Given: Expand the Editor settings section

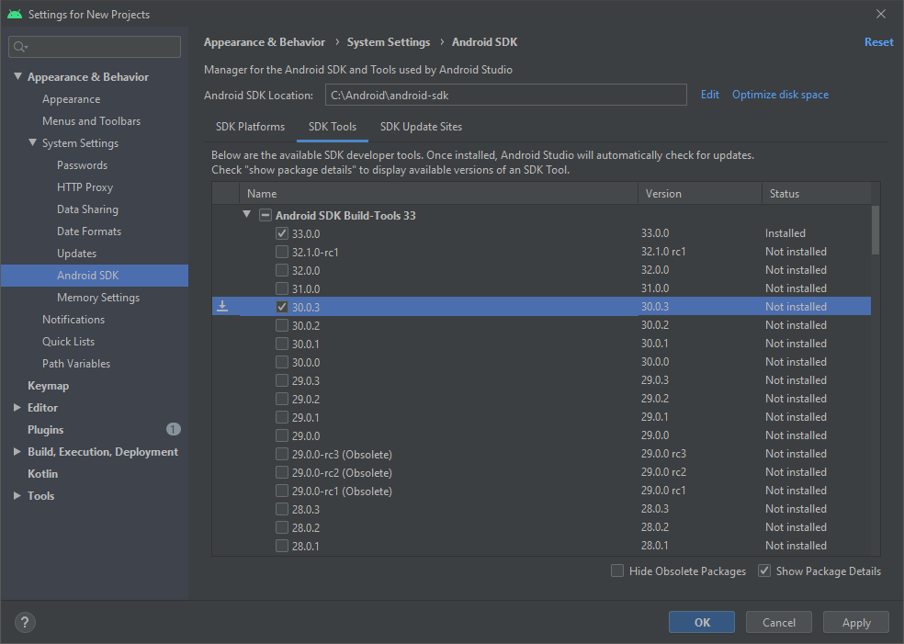Looking at the screenshot, I should point(17,408).
